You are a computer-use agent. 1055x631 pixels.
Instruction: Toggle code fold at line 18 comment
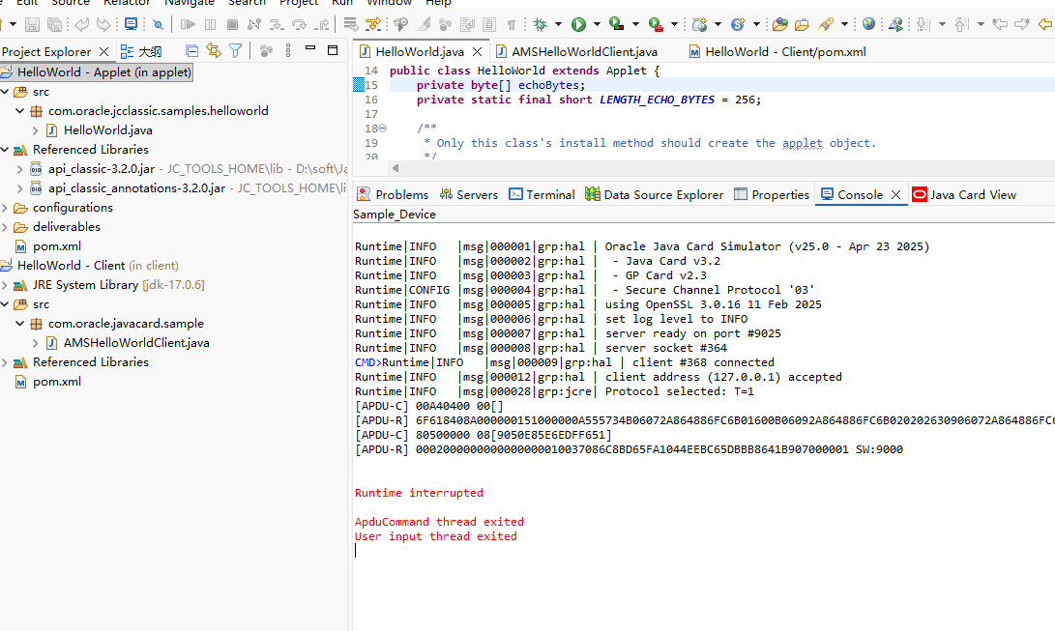(382, 129)
